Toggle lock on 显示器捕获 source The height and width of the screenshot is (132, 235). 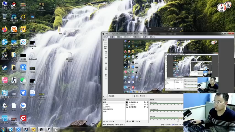[x=147, y=107]
